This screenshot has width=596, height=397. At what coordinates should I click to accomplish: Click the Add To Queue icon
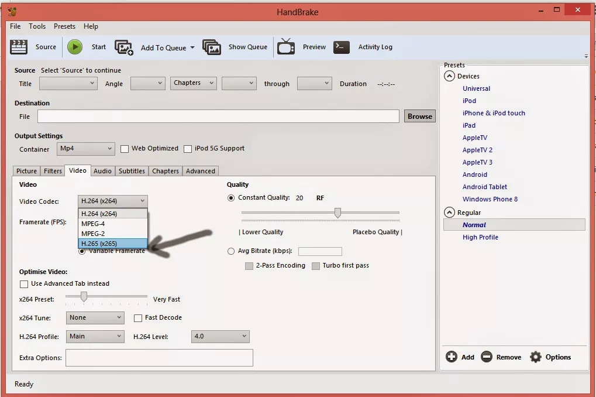124,47
